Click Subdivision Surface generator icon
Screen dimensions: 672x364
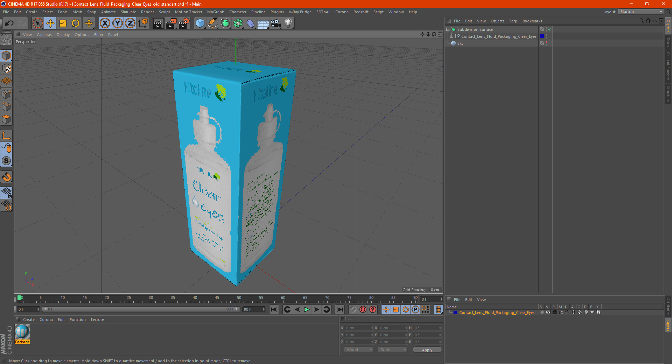[225, 23]
